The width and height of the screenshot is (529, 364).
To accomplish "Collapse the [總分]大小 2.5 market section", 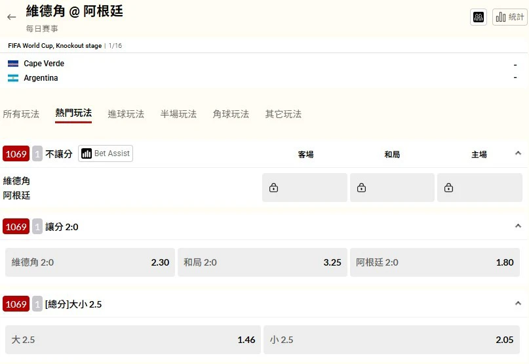I will coord(518,303).
